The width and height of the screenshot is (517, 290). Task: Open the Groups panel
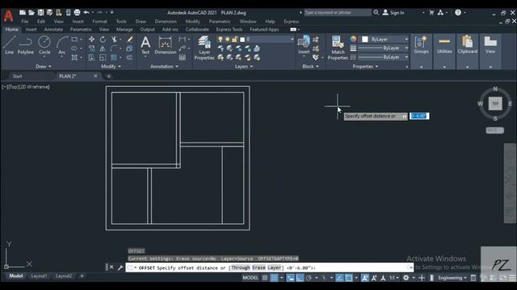click(421, 45)
